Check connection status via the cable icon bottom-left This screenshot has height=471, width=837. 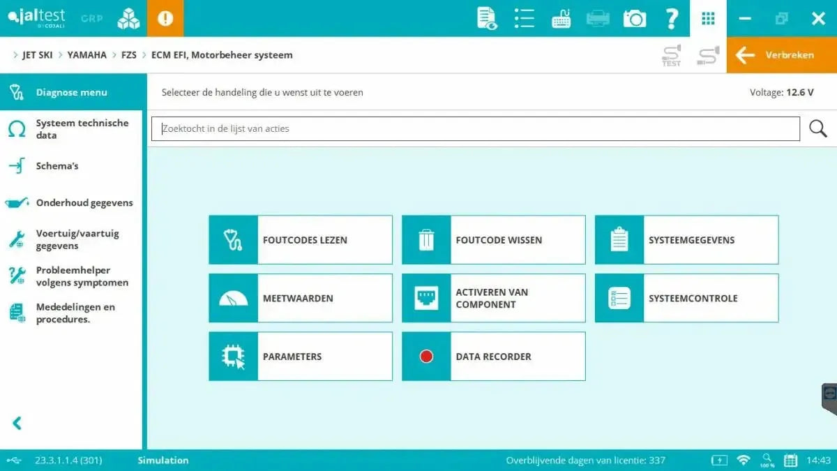[15, 460]
